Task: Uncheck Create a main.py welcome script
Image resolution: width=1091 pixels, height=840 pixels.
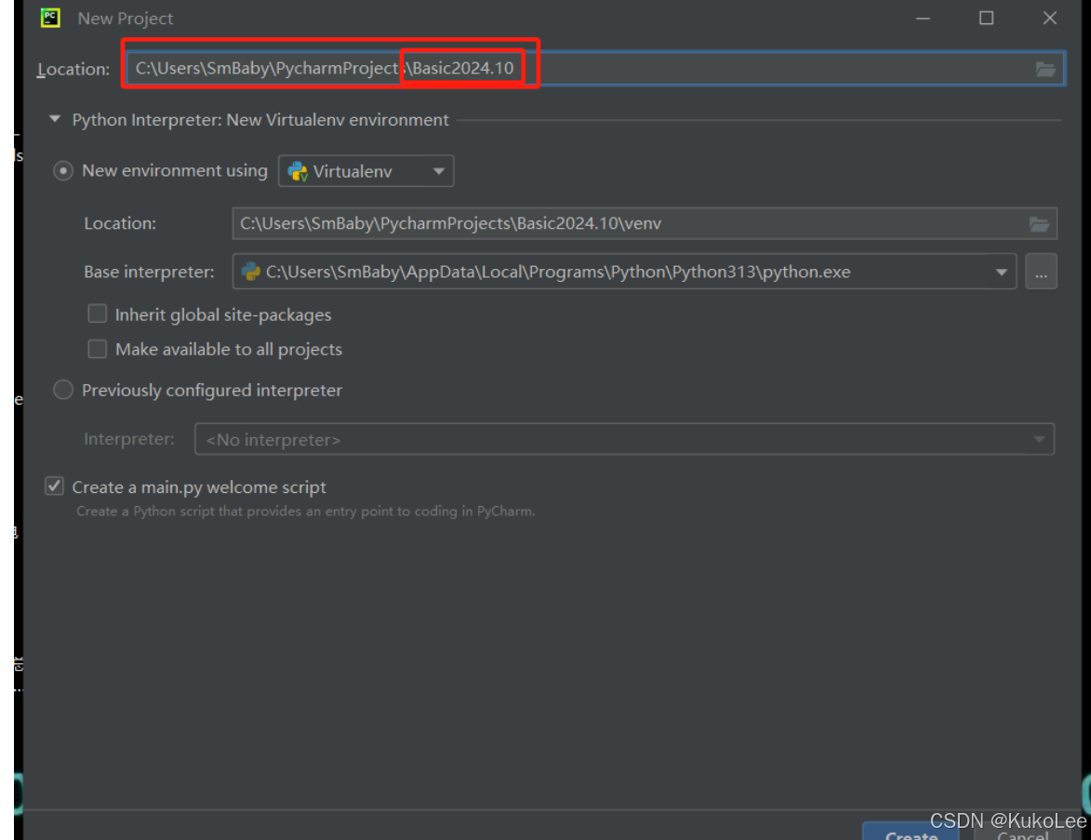Action: (54, 486)
